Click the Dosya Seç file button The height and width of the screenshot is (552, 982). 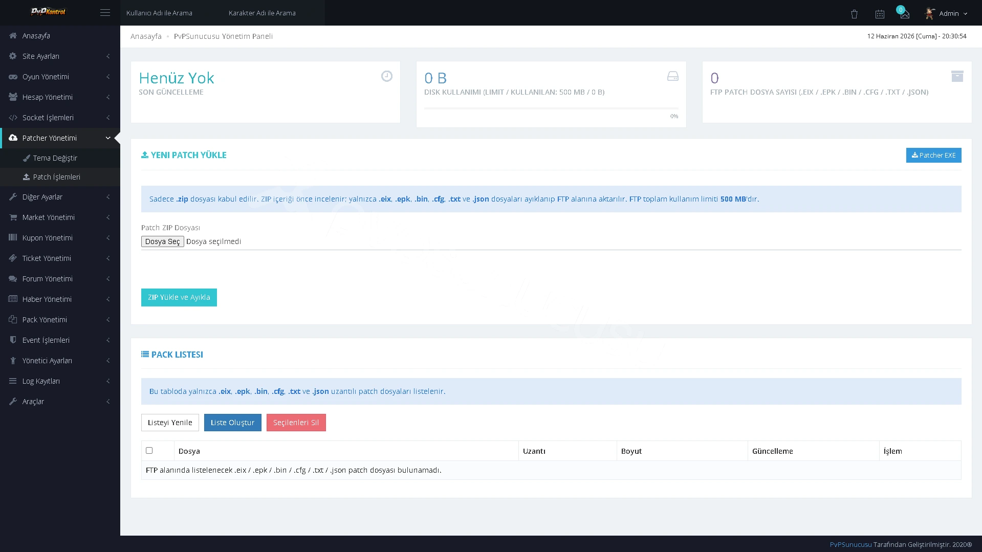pyautogui.click(x=162, y=241)
